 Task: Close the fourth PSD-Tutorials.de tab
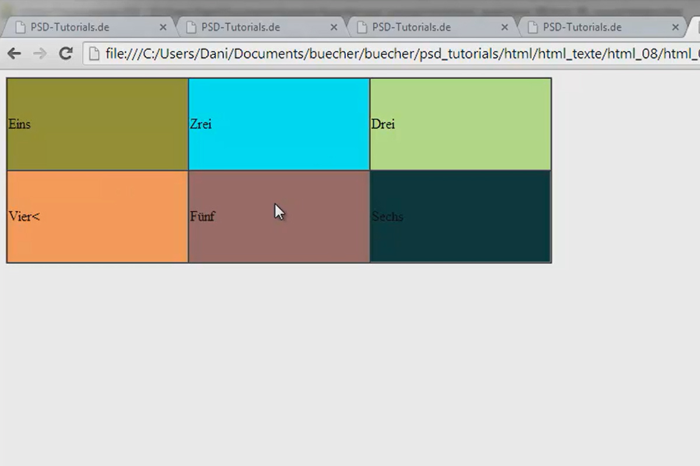pos(675,27)
